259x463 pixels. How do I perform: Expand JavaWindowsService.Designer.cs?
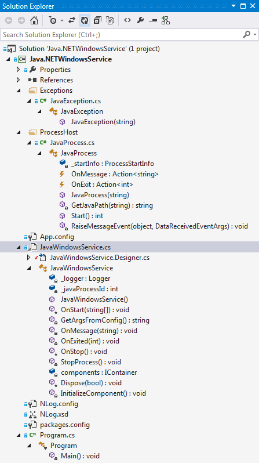click(28, 258)
